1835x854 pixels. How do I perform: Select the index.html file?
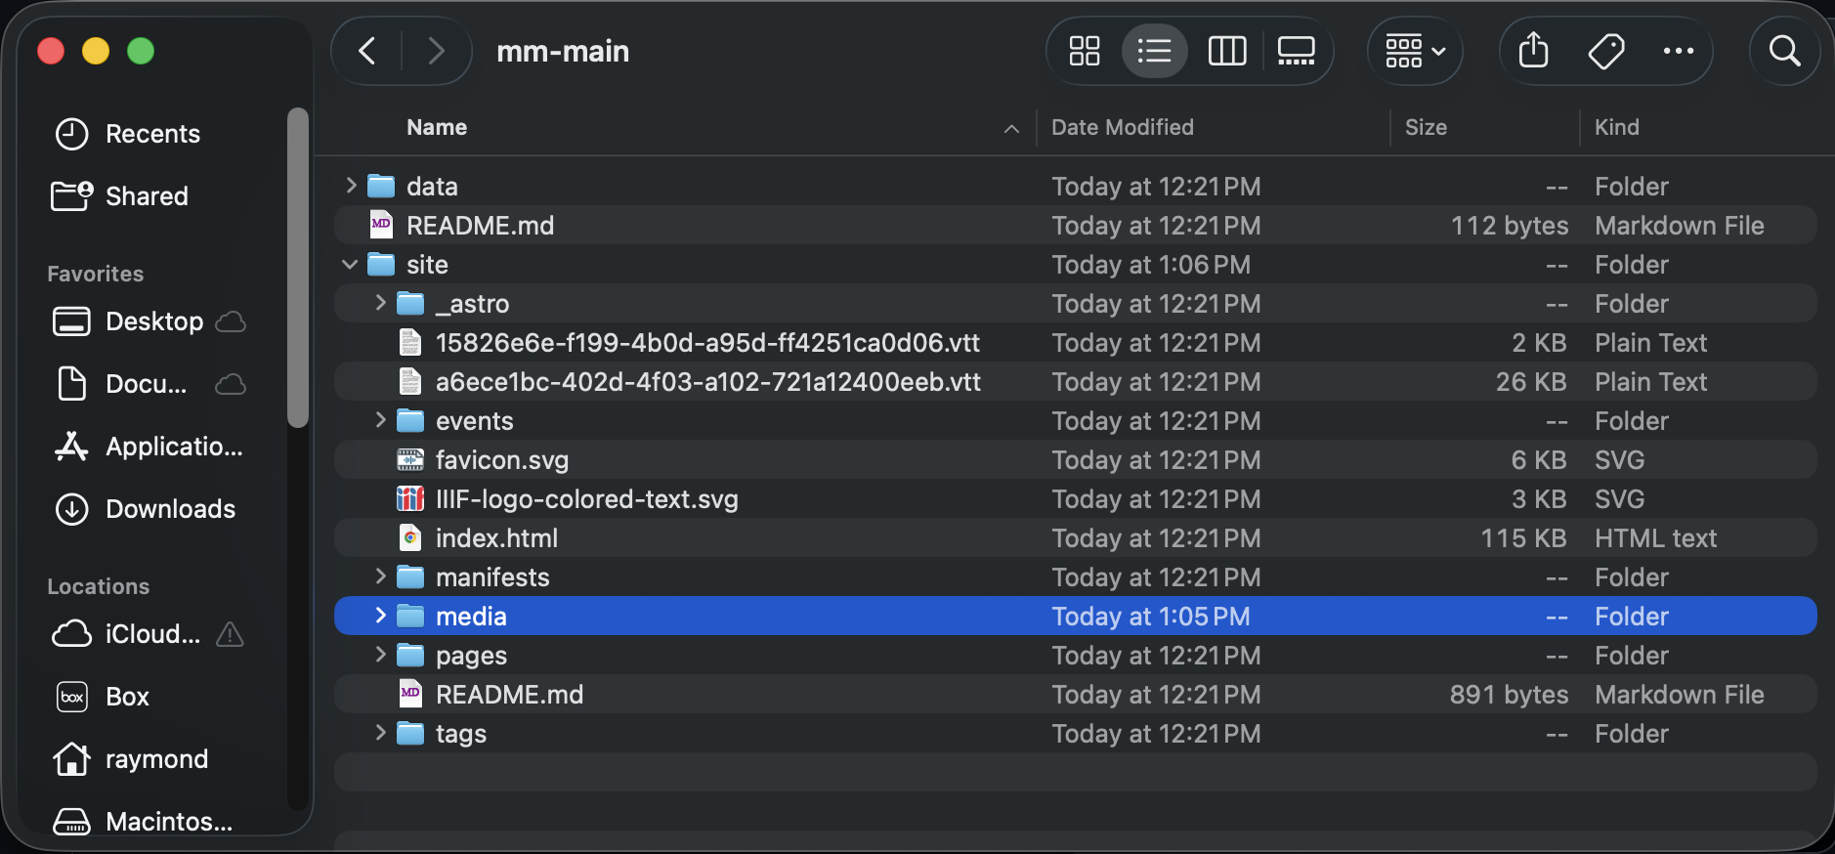(496, 538)
